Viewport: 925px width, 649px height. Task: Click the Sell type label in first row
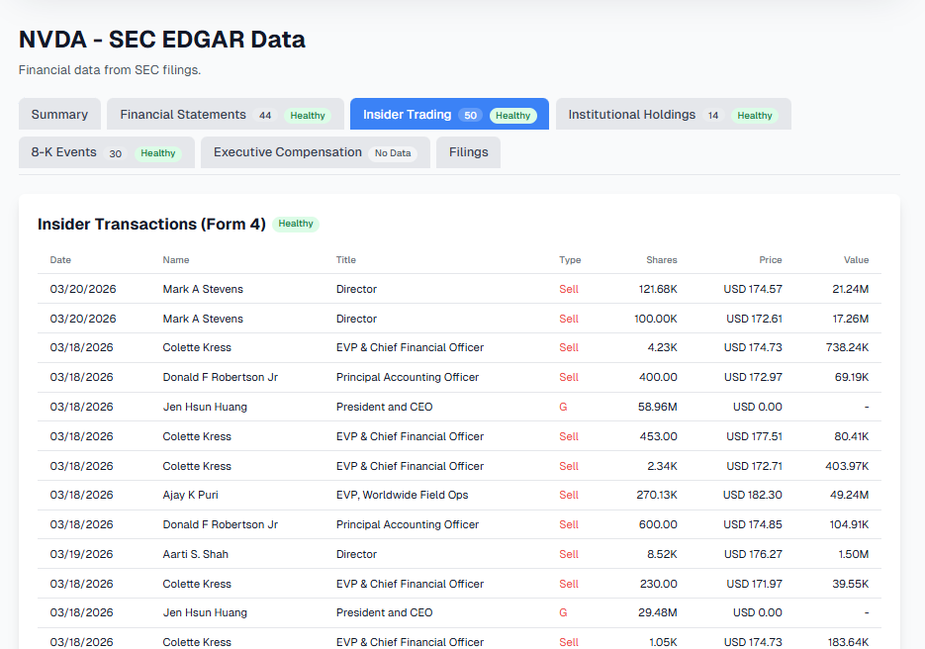coord(569,289)
